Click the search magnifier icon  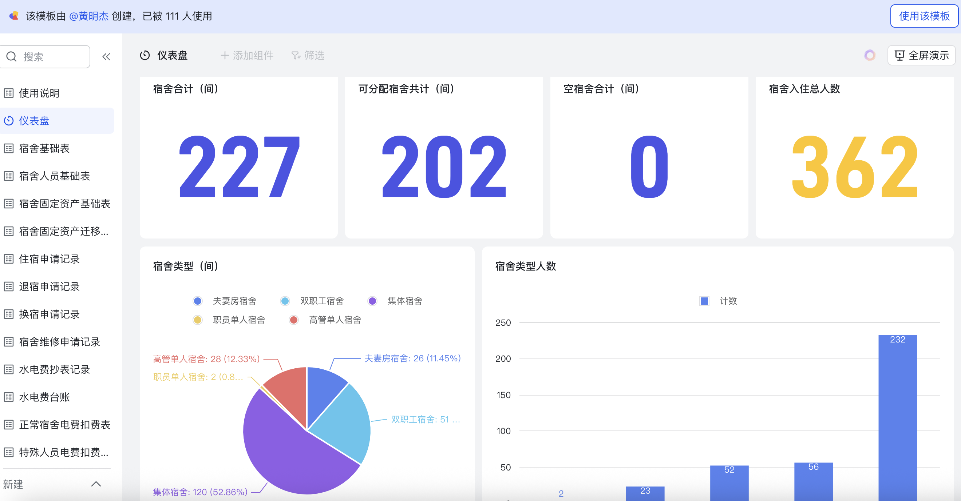(x=12, y=57)
